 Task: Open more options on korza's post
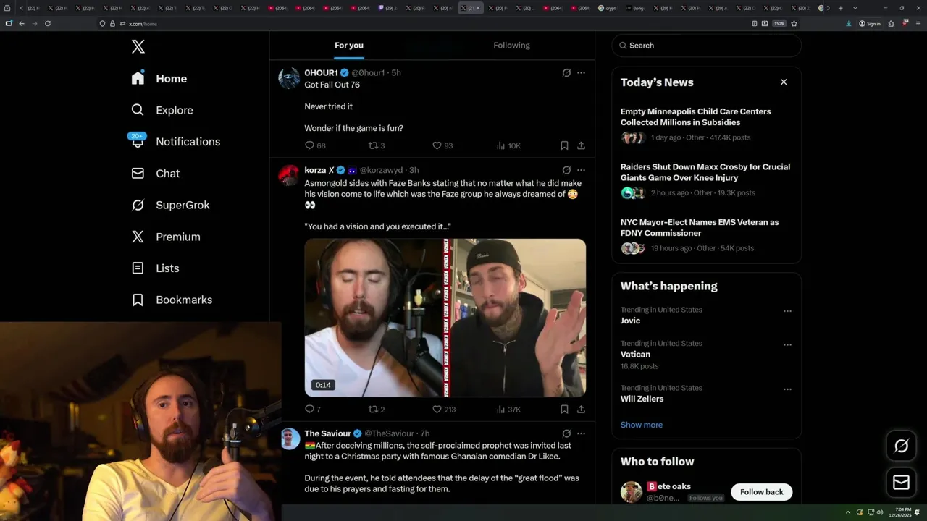click(581, 170)
